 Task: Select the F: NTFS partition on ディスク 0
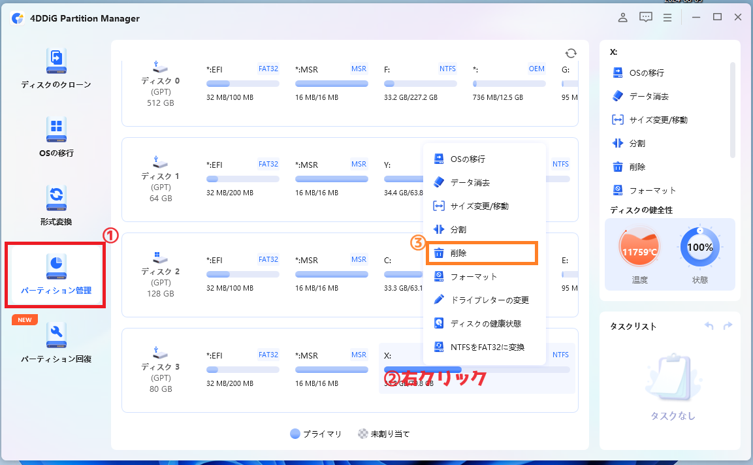click(x=420, y=83)
